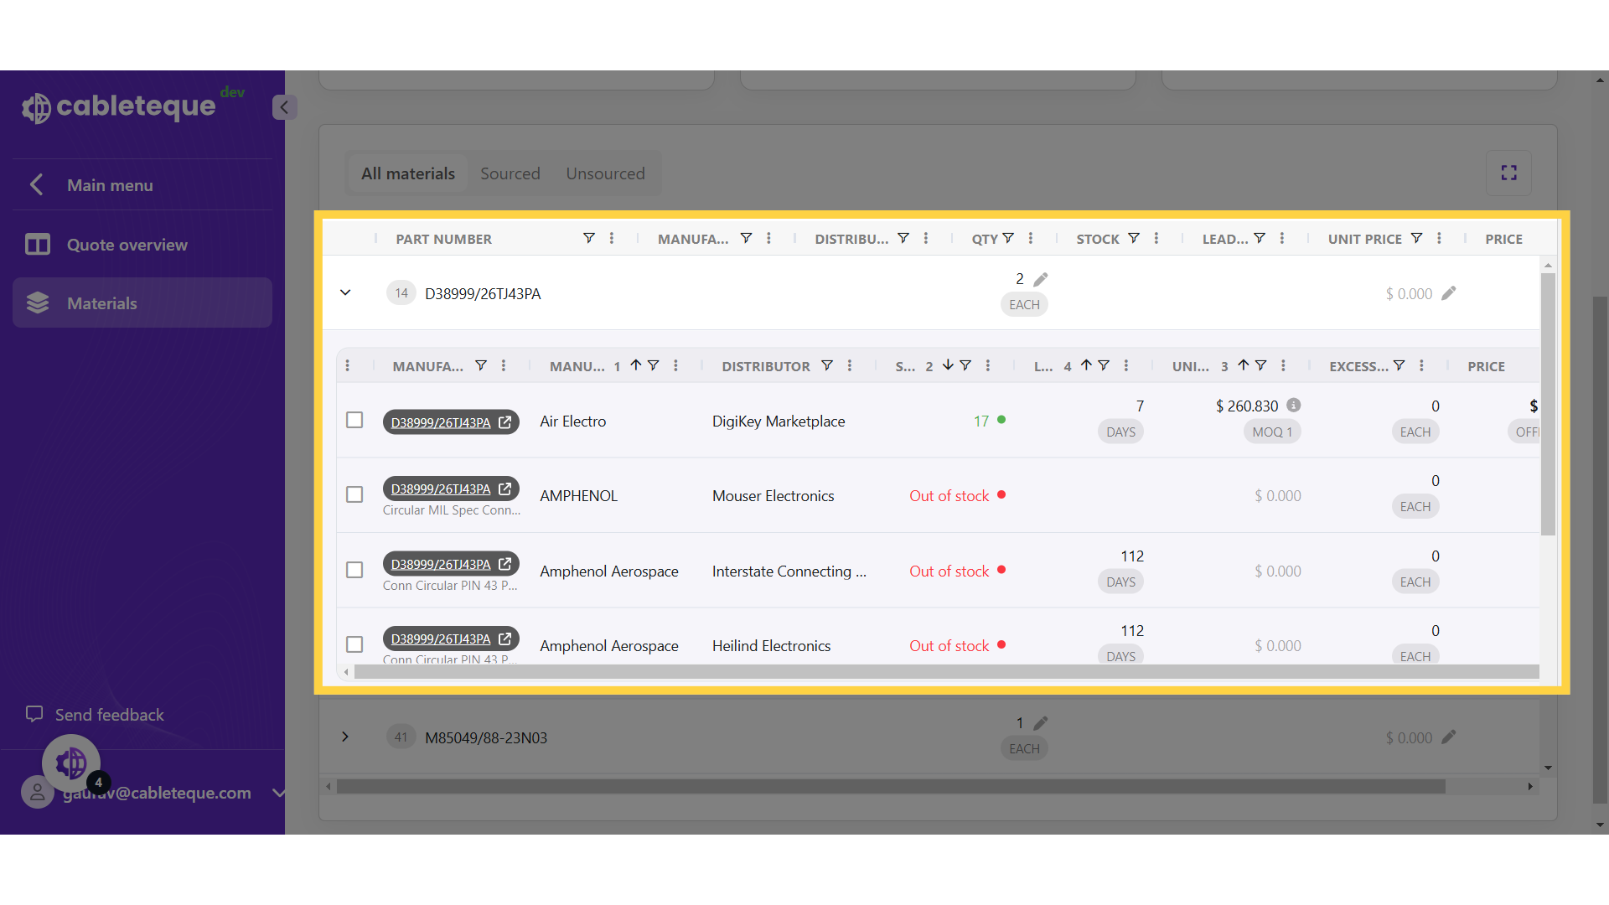Image resolution: width=1609 pixels, height=905 pixels.
Task: Click the pencil edit icon next to $0.000 price
Action: [1447, 293]
